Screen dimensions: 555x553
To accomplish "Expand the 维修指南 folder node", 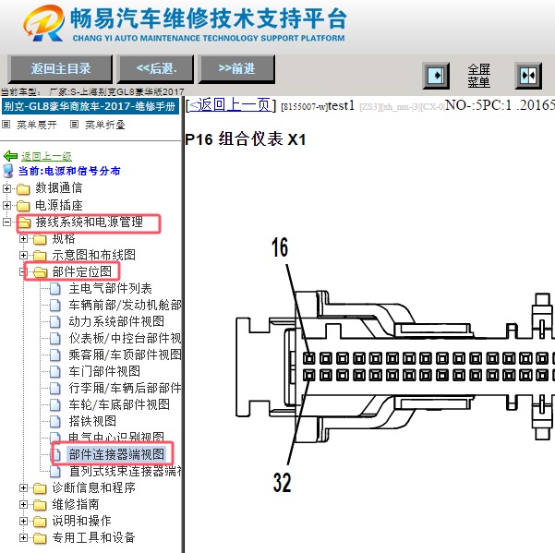I will coord(23,504).
